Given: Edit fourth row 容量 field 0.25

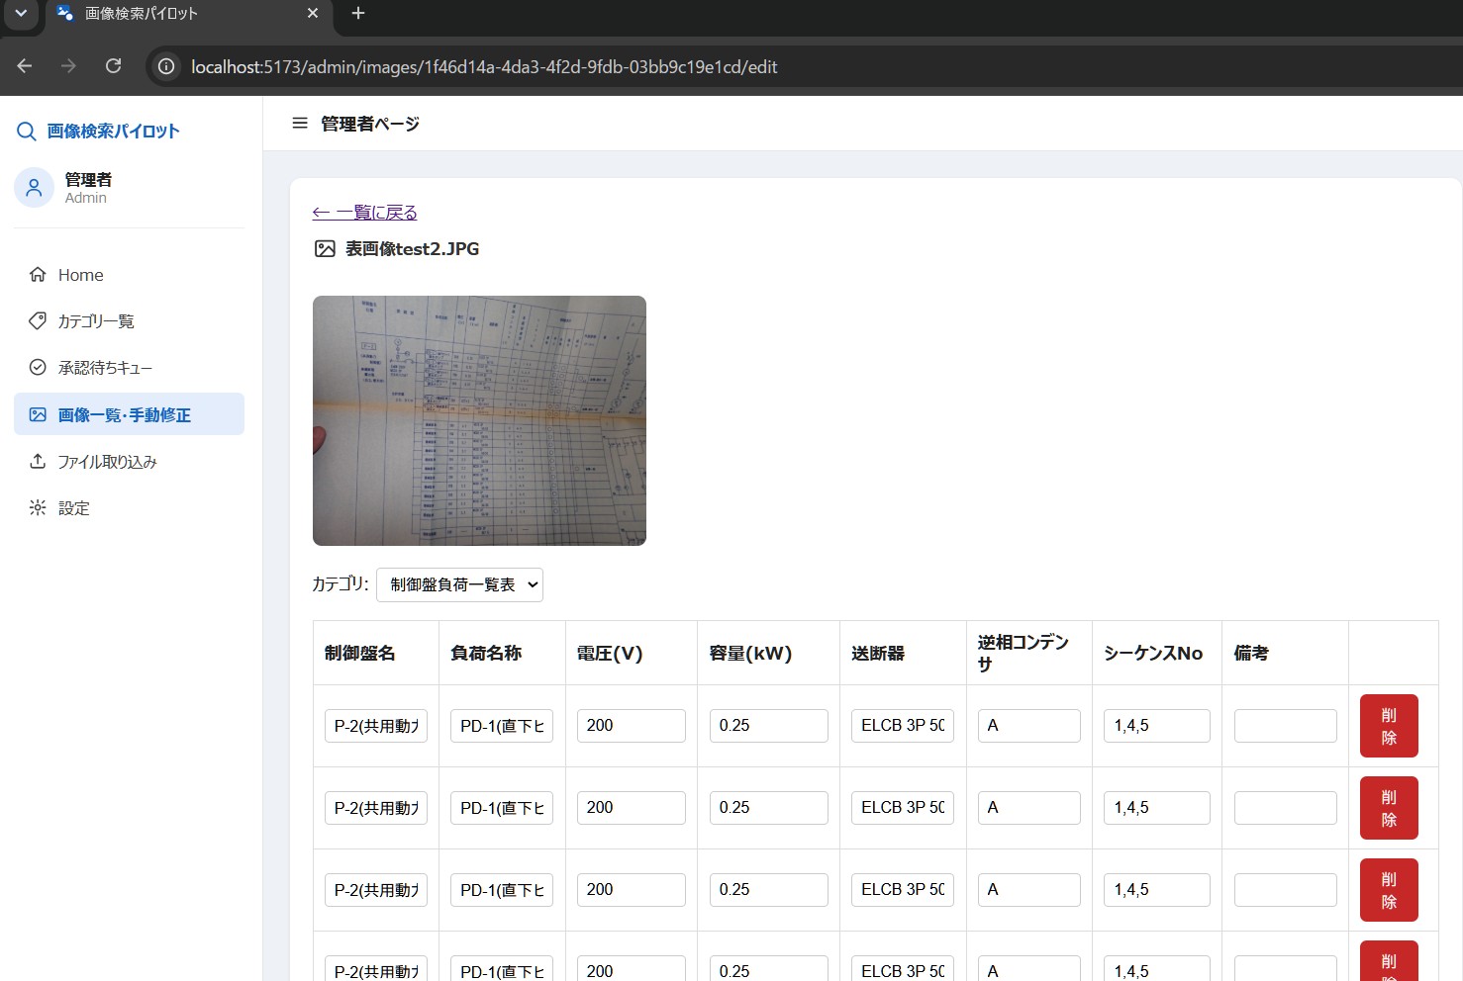Looking at the screenshot, I should [x=768, y=968].
